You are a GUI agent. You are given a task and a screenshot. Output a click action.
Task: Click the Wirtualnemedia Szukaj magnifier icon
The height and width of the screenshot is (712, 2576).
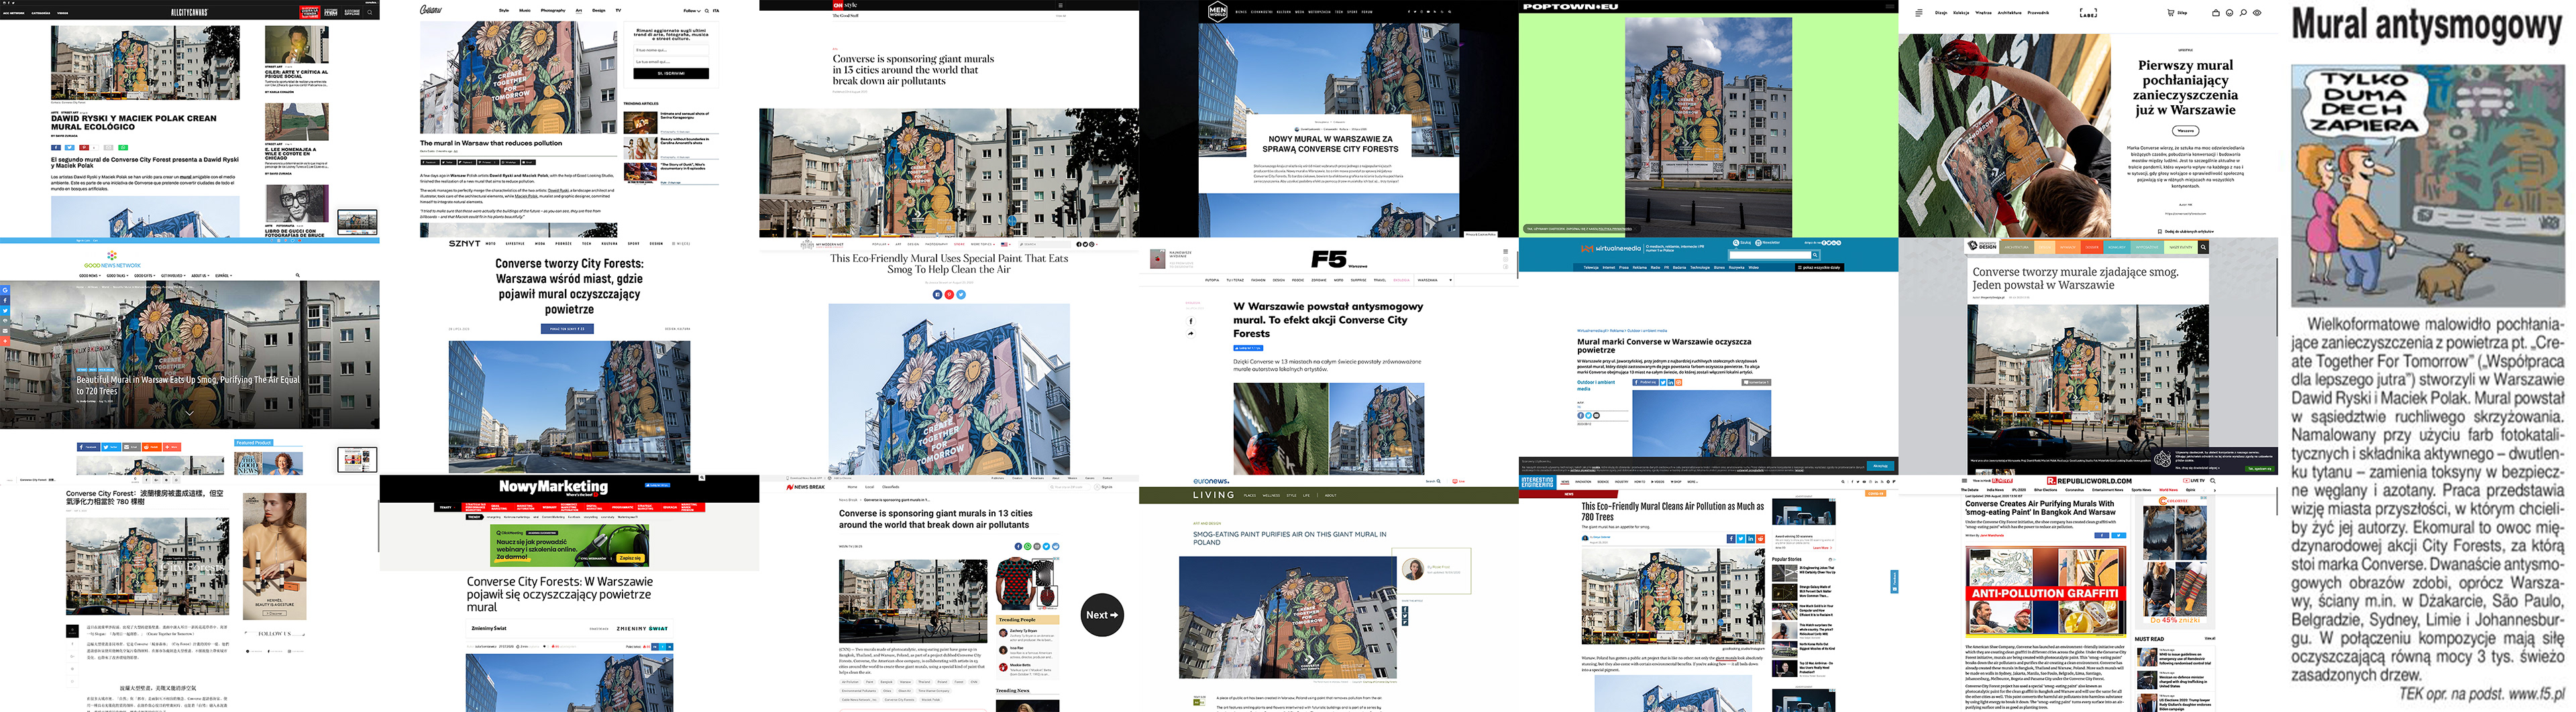tap(1736, 243)
